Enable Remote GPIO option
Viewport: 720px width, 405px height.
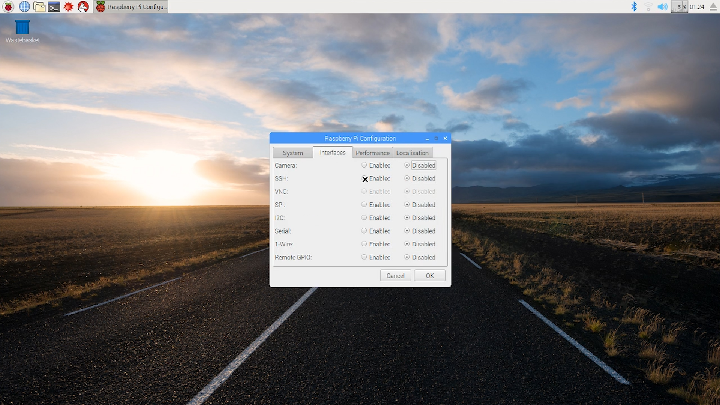(364, 257)
